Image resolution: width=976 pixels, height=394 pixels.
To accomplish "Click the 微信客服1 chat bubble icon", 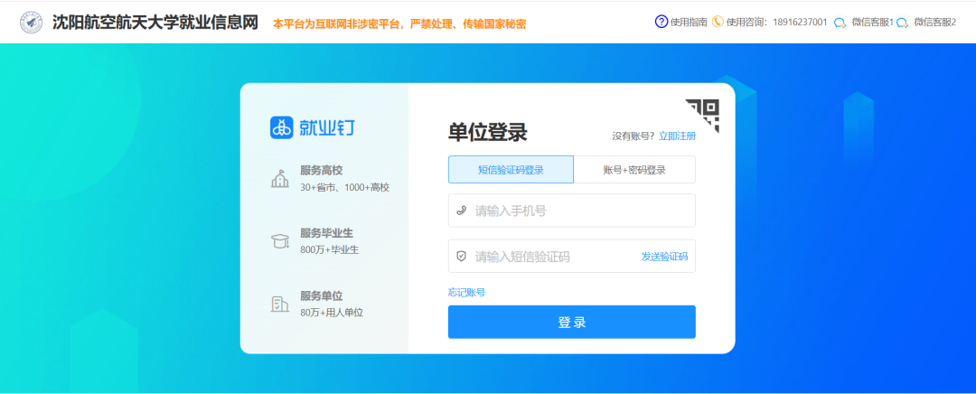I will [x=840, y=23].
